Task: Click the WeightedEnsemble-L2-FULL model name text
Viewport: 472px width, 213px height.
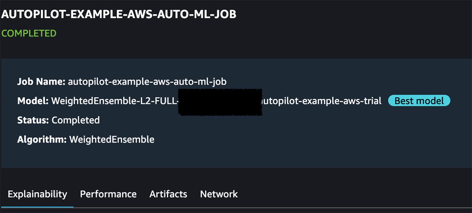Action: click(114, 101)
